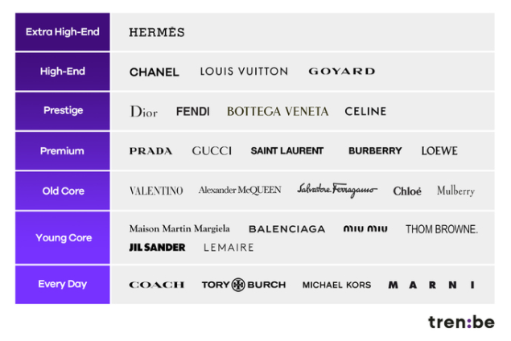The height and width of the screenshot is (341, 511).
Task: Select the Balenciaga wordmark
Action: tap(287, 229)
